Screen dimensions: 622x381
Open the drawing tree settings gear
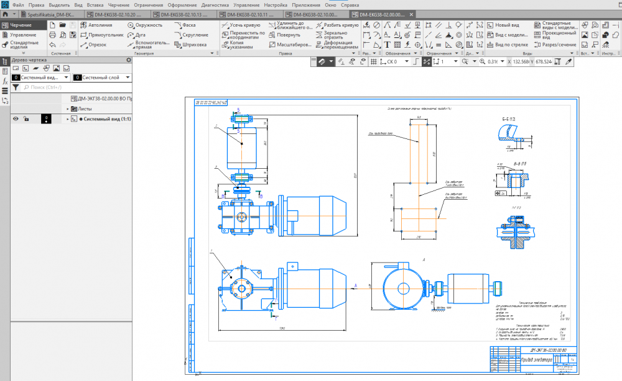click(x=129, y=60)
